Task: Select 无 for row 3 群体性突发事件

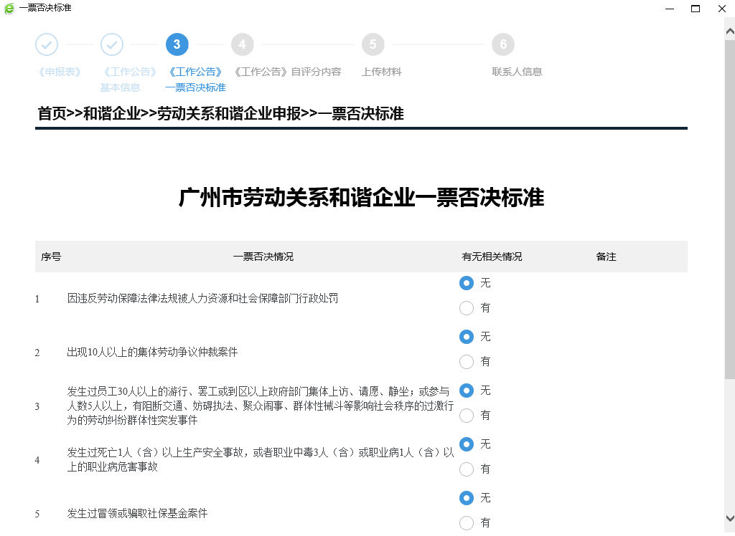Action: pos(467,391)
